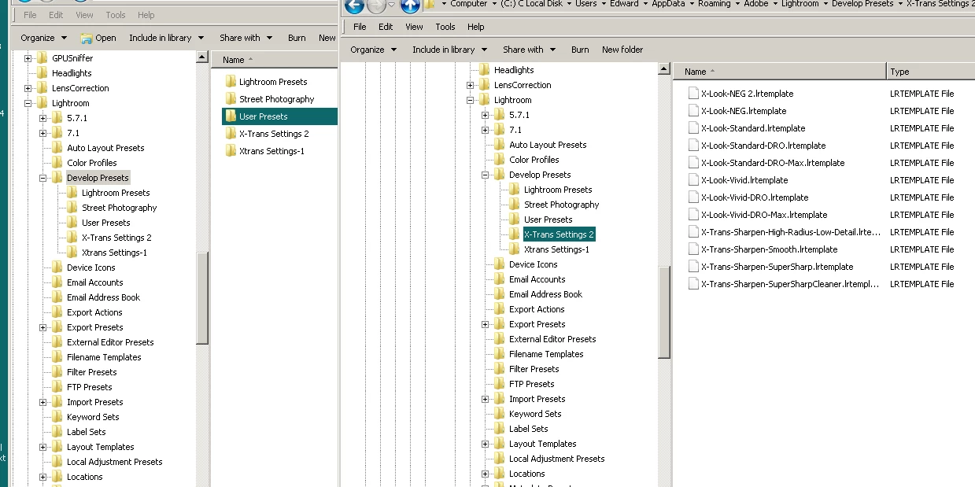Click the Back arrow in the right Explorer window

click(355, 6)
